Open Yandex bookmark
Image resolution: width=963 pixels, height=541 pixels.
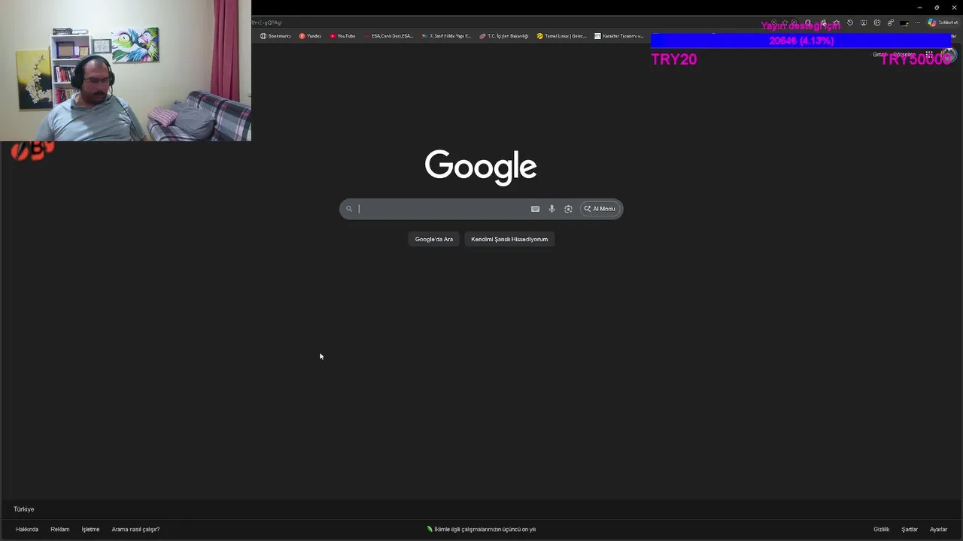click(310, 36)
